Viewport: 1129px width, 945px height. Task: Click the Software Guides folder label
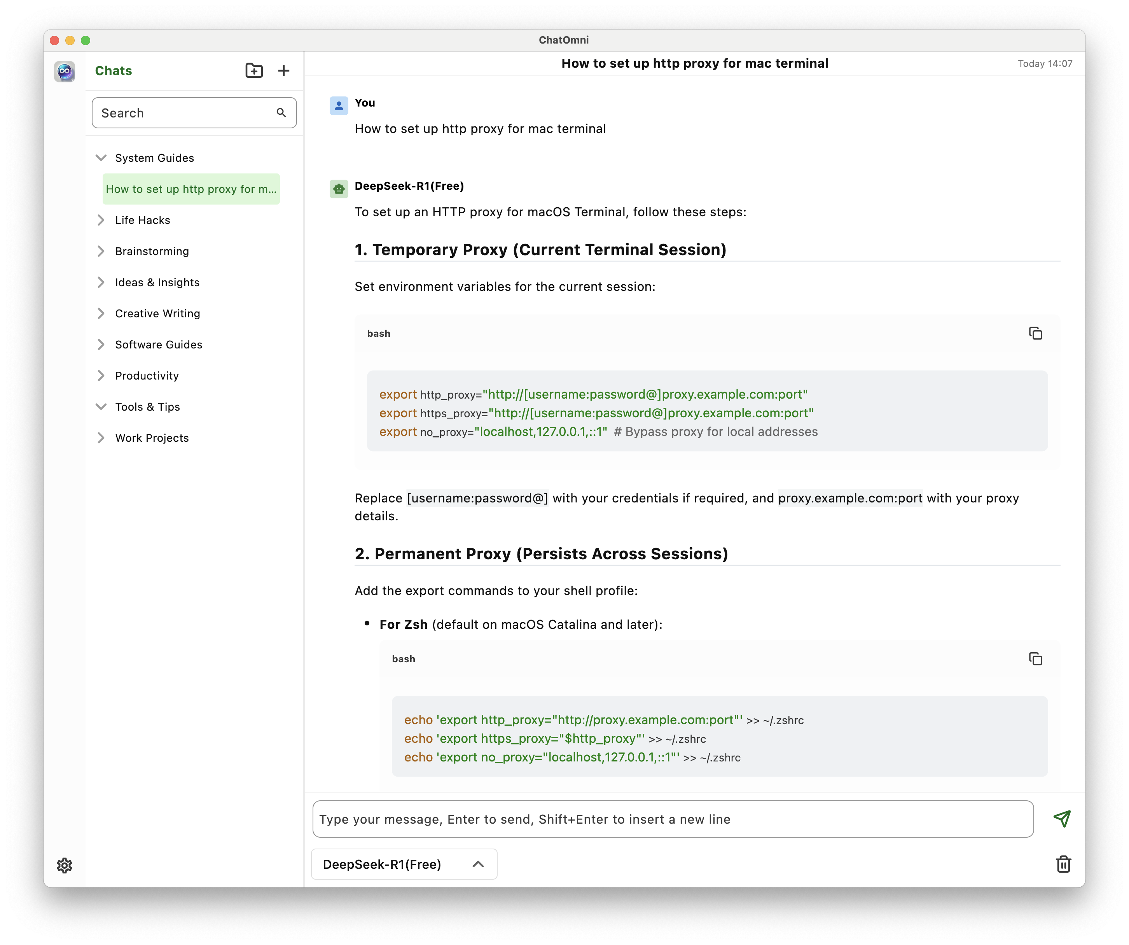(x=159, y=345)
